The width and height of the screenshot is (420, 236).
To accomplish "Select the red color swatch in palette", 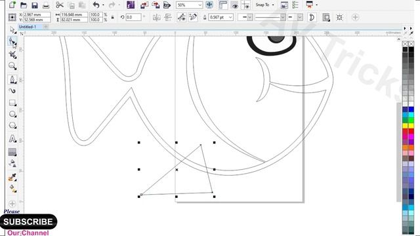I will click(x=411, y=131).
